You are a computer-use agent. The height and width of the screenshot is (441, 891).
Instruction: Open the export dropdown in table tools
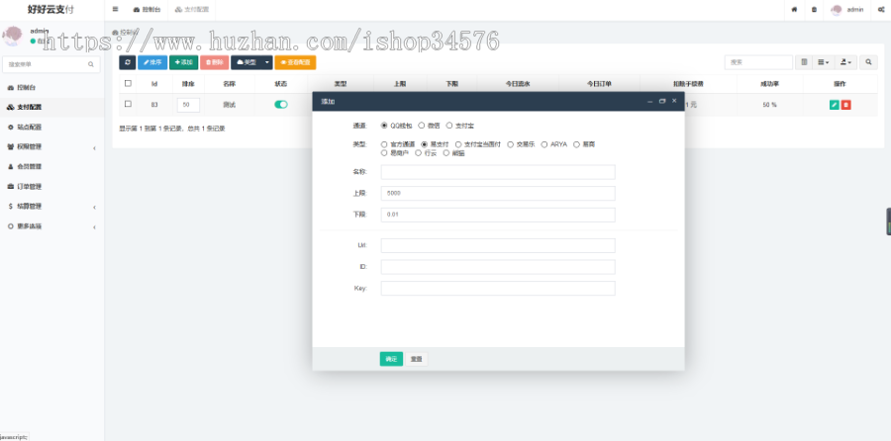point(845,62)
